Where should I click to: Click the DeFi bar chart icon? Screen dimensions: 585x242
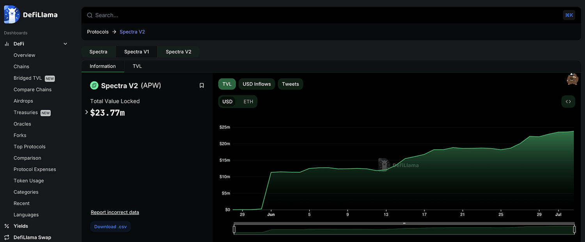[x=7, y=44]
